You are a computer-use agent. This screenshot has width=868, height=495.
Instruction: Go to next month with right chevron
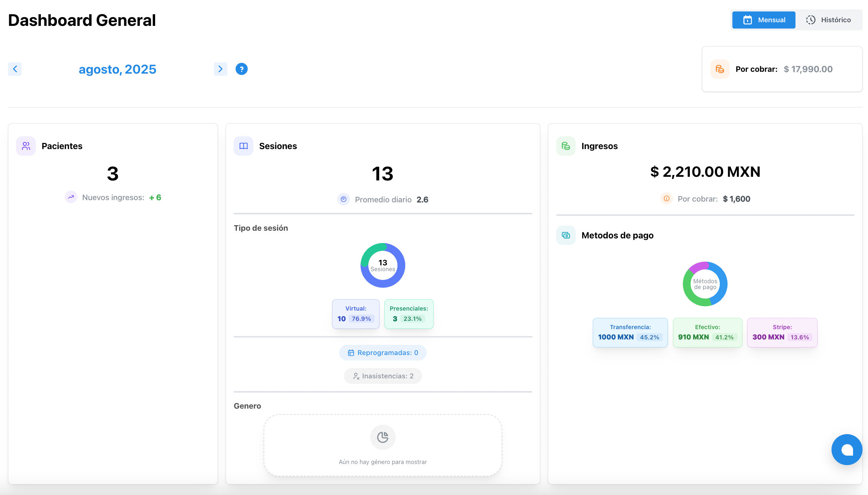pos(220,69)
